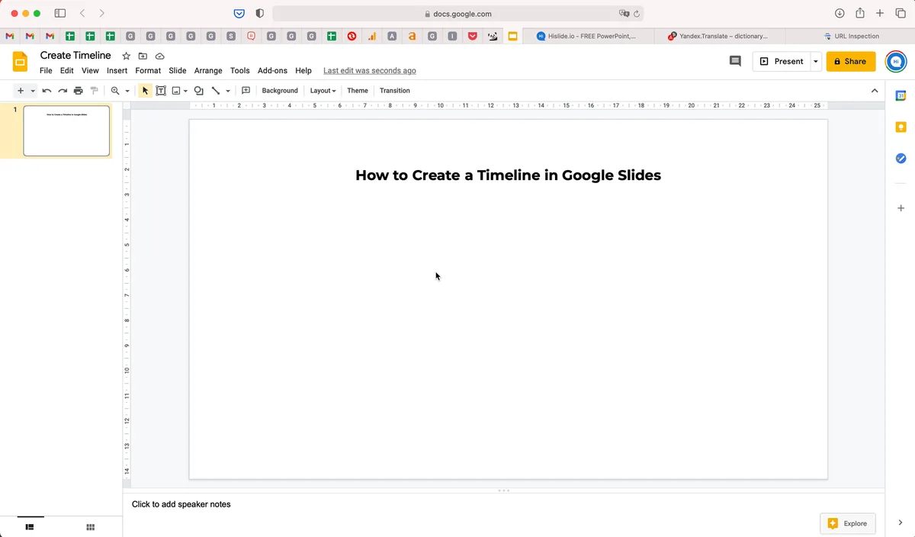915x537 pixels.
Task: Switch to grid view of slides
Action: 90,527
